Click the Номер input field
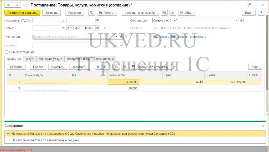The width and height of the screenshot is (269, 152). click(x=46, y=28)
